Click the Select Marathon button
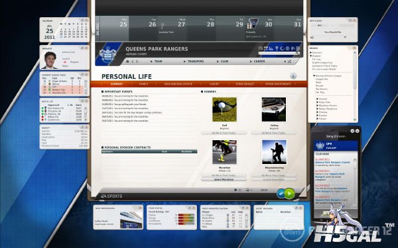398x248 pixels. click(224, 179)
